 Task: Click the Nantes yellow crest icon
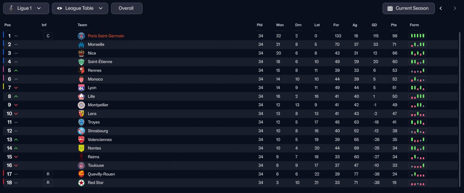(x=81, y=148)
